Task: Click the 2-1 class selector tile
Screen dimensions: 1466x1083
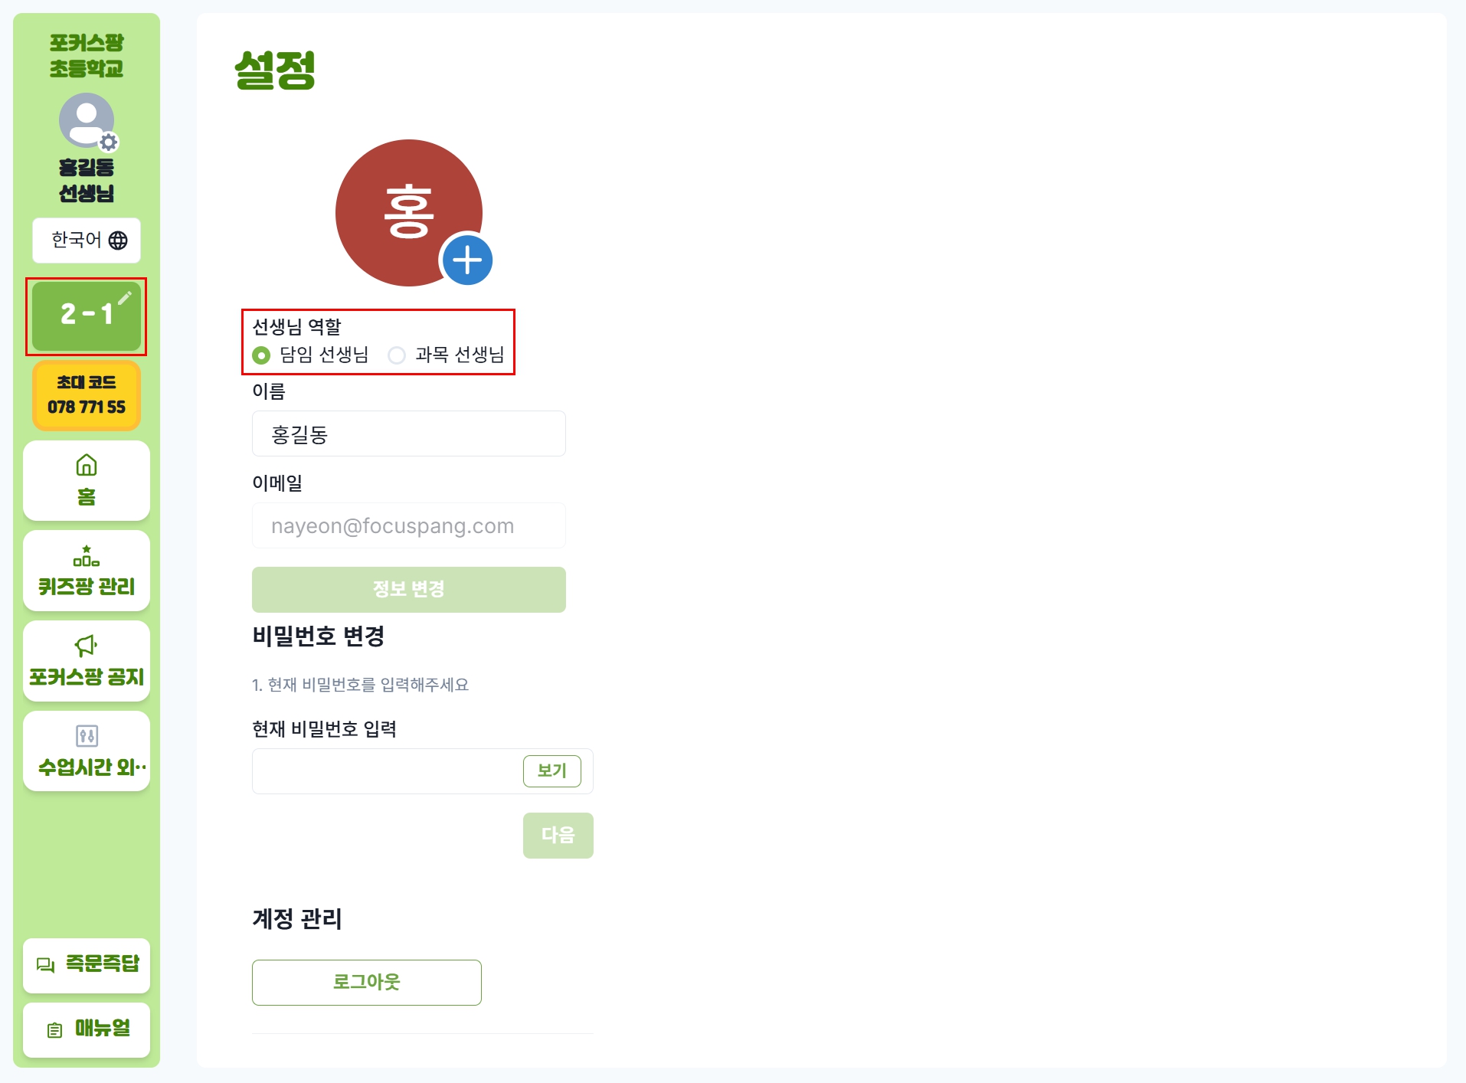Action: (x=87, y=316)
